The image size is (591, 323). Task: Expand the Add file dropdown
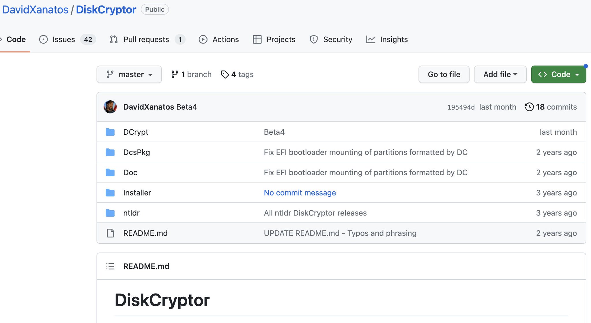500,74
